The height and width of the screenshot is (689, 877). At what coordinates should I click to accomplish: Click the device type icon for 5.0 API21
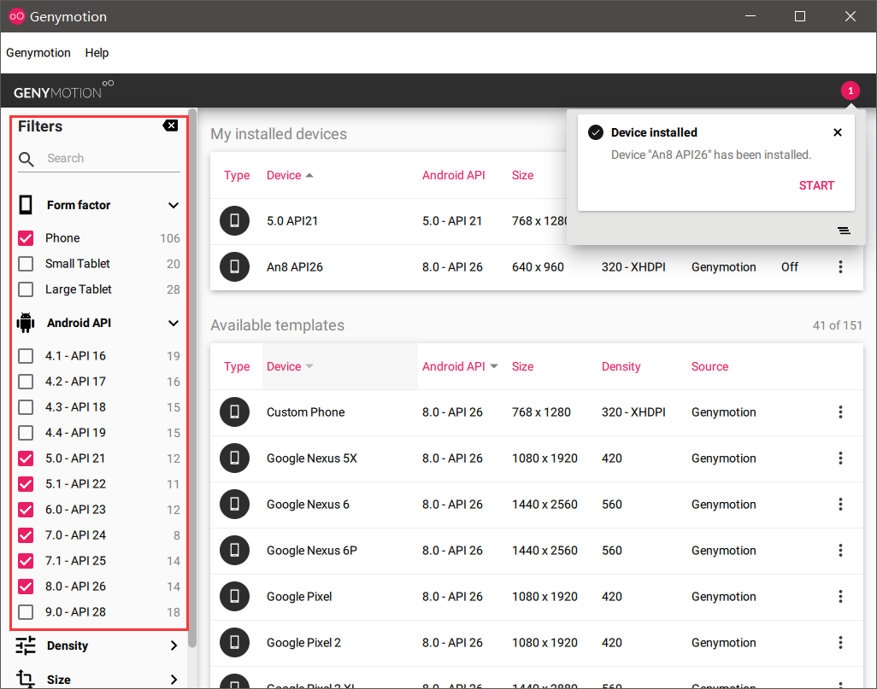(x=234, y=221)
